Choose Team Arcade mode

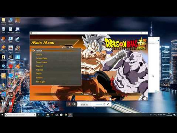42,59
